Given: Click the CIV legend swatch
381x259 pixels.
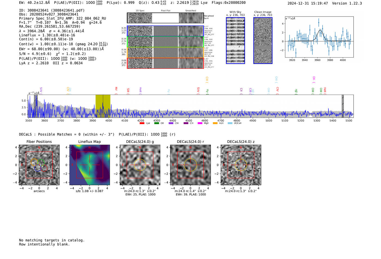Looking at the screenshot, I should [171, 123].
